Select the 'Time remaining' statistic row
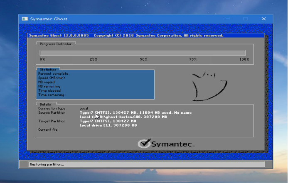 (x=51, y=95)
